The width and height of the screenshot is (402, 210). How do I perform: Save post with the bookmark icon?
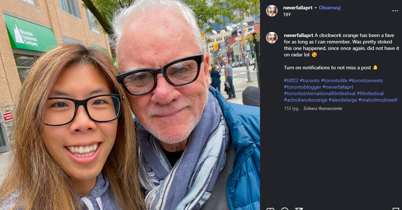tap(396, 209)
